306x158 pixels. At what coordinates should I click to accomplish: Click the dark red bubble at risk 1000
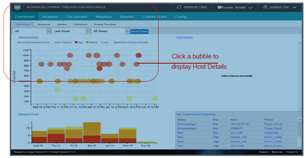coord(139,55)
